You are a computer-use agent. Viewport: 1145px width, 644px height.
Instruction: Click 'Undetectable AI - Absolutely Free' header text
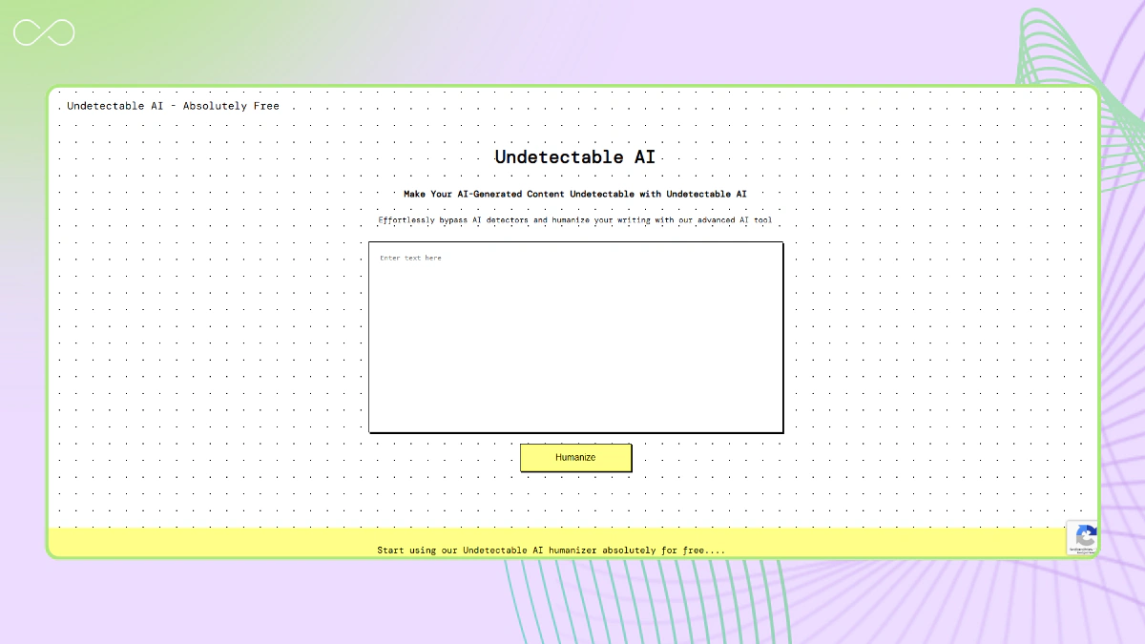tap(173, 106)
